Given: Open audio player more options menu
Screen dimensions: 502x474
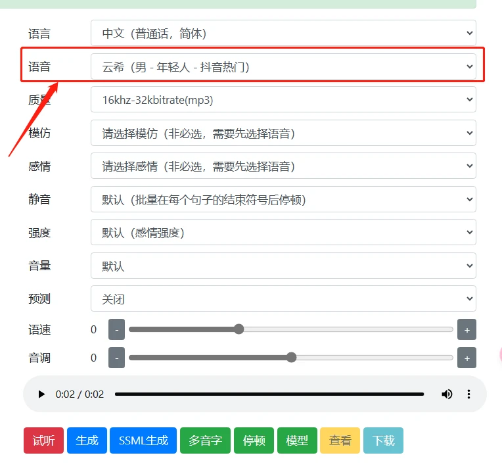Looking at the screenshot, I should (x=468, y=394).
